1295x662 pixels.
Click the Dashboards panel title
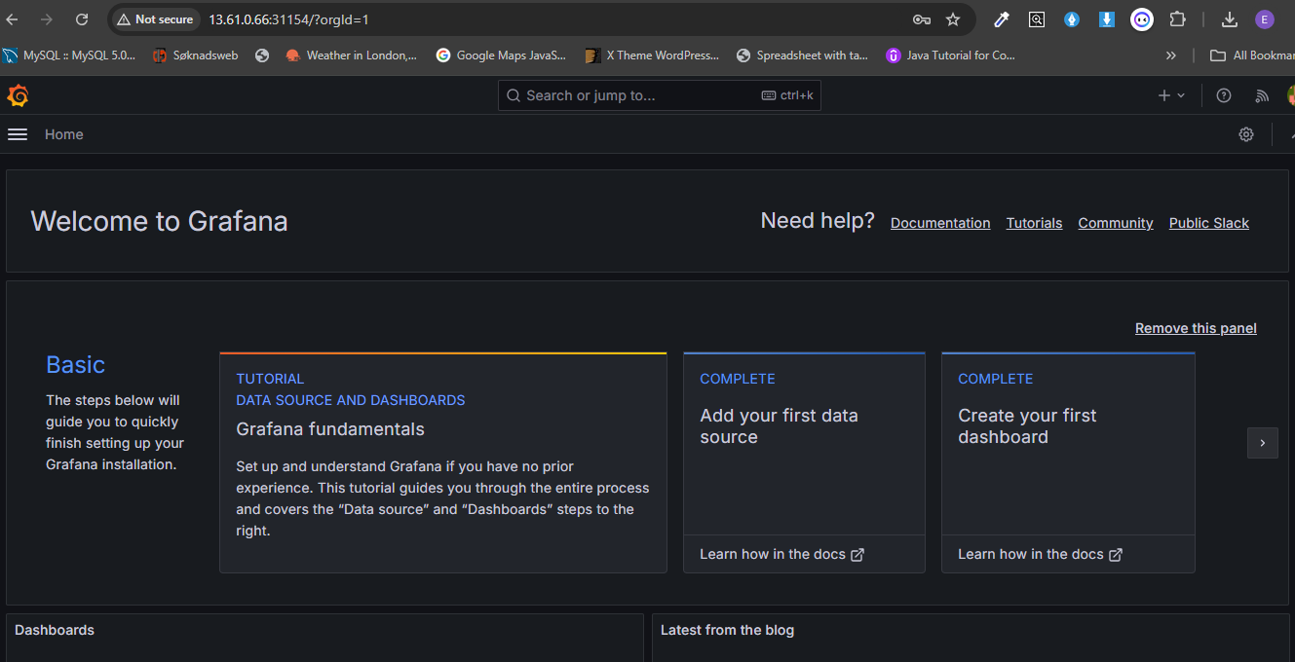pos(55,630)
